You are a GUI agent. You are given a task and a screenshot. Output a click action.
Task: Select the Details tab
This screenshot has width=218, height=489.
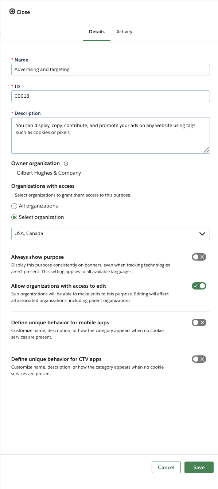pyautogui.click(x=97, y=32)
